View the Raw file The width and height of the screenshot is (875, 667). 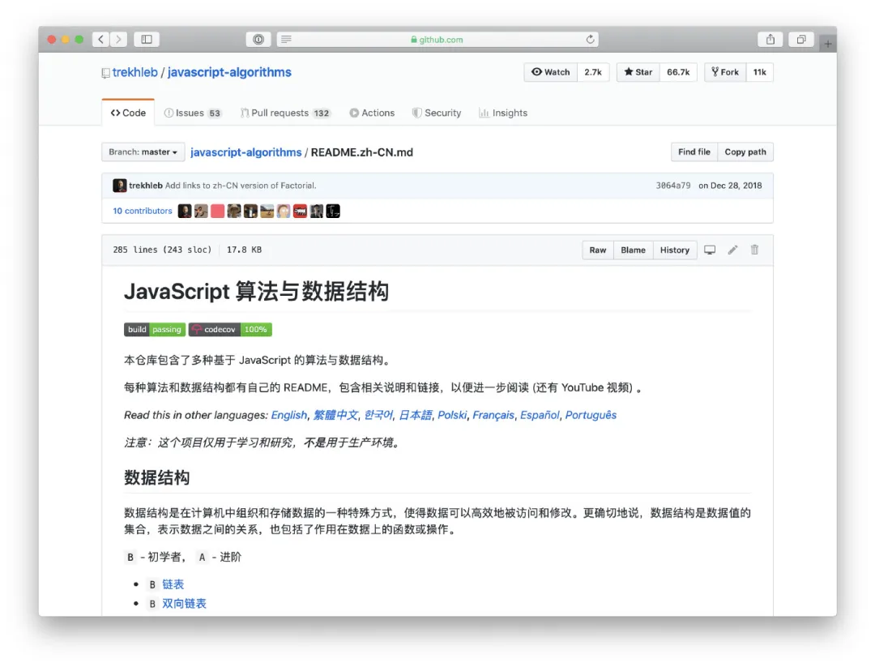coord(598,250)
